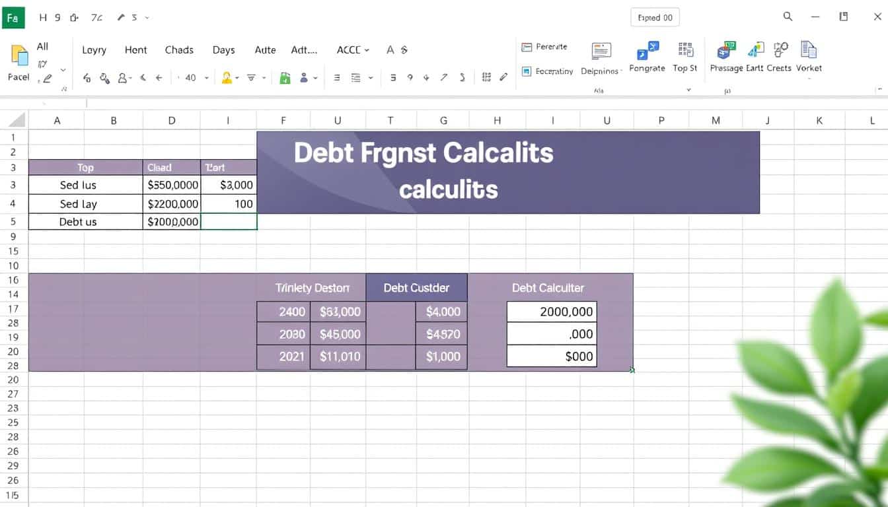Click the Debt Frgnst Calcalits title banner
The image size is (888, 507).
point(507,172)
